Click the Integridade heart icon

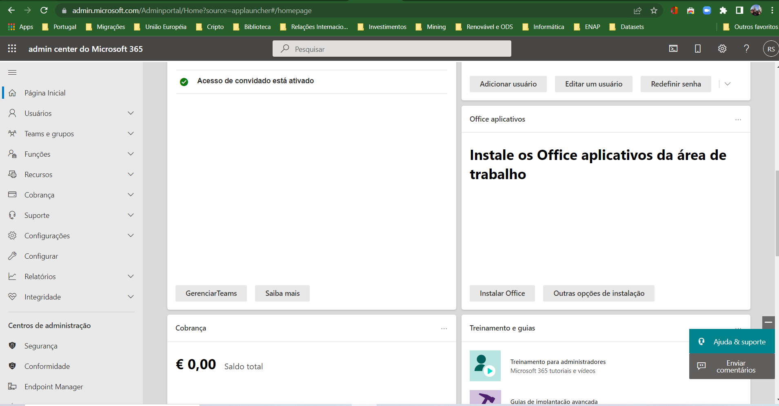(x=12, y=297)
